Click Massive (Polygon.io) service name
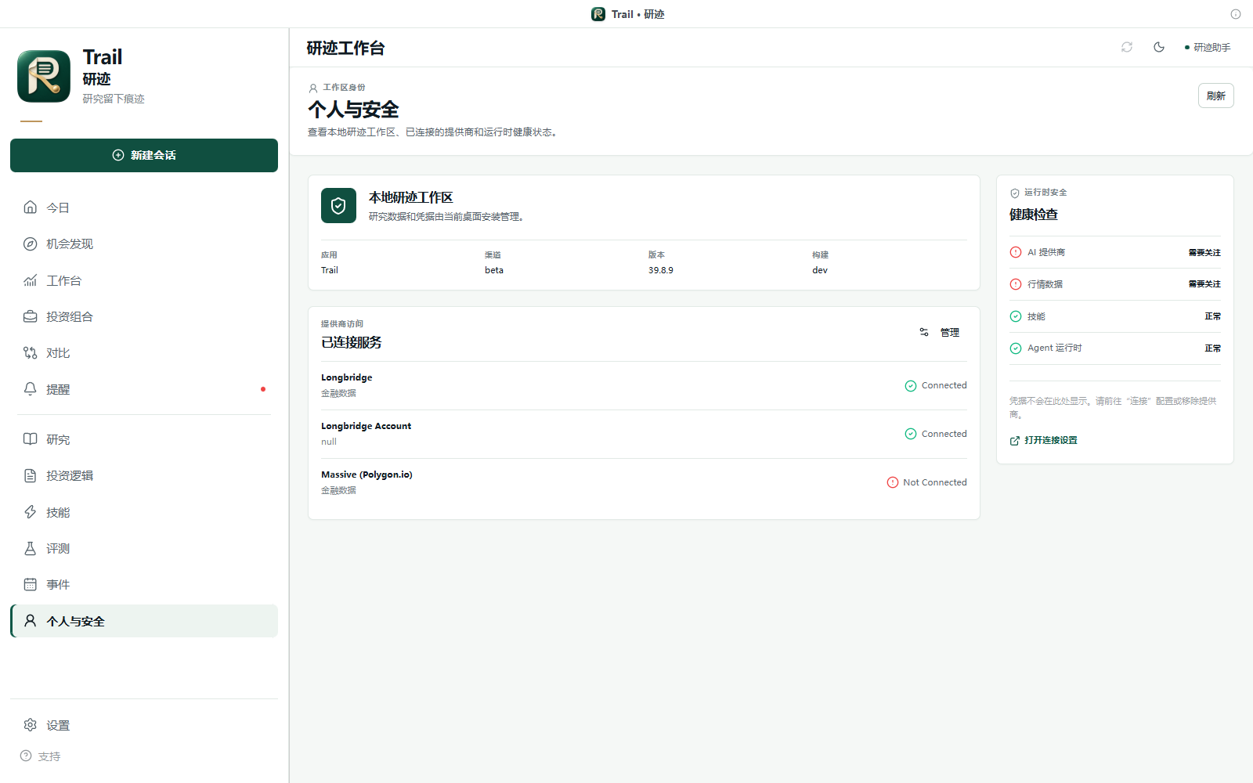Image resolution: width=1253 pixels, height=783 pixels. 367,474
